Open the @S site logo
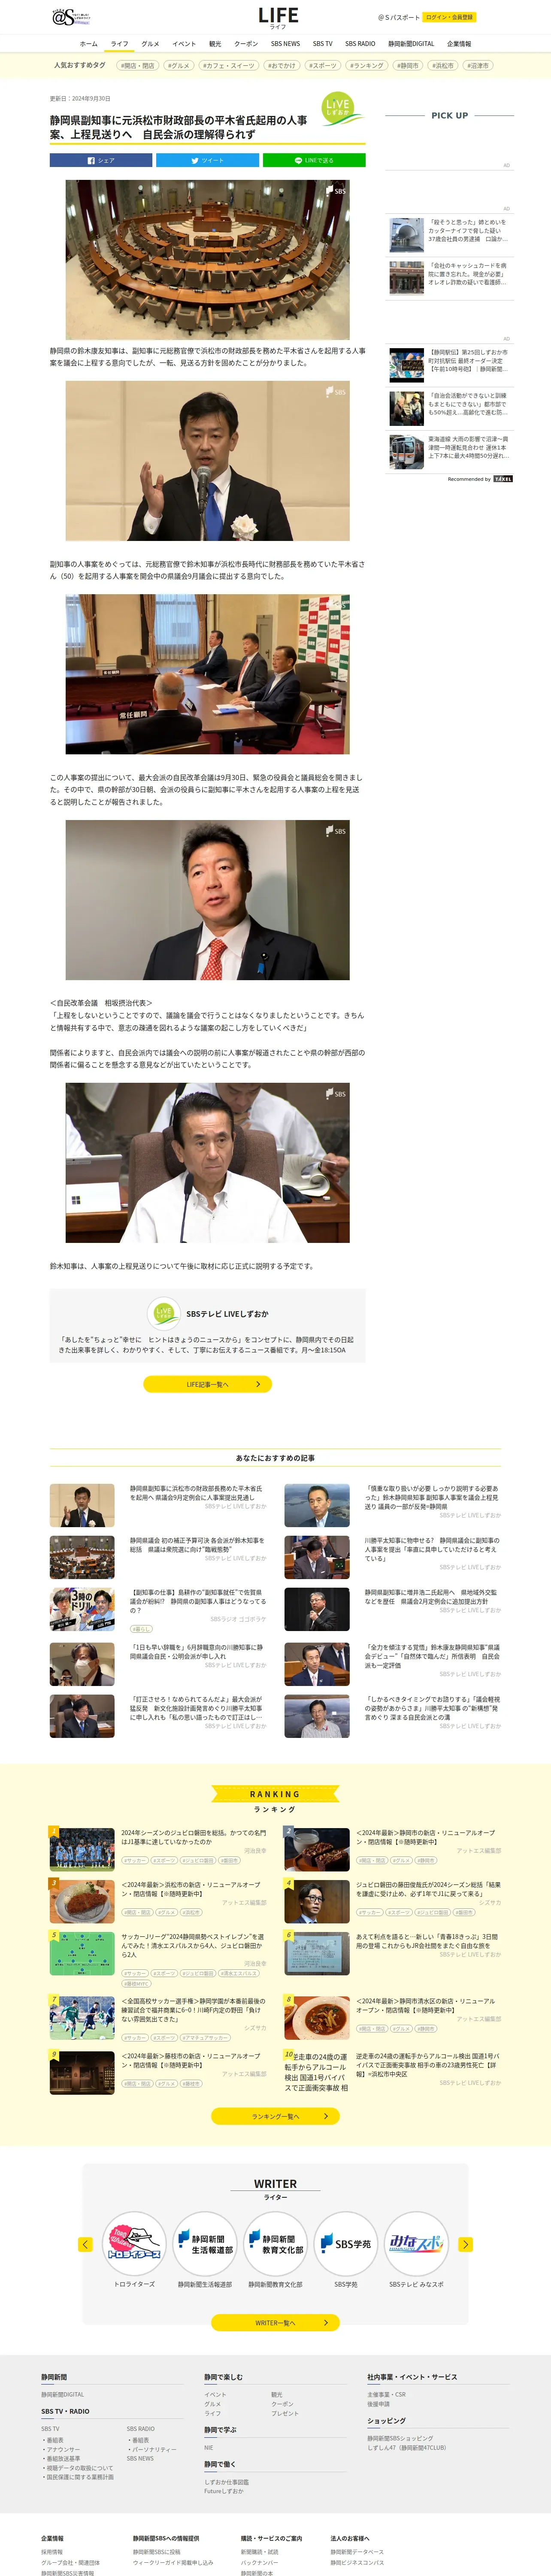Screen dimensions: 551x2576 pyautogui.click(x=70, y=17)
